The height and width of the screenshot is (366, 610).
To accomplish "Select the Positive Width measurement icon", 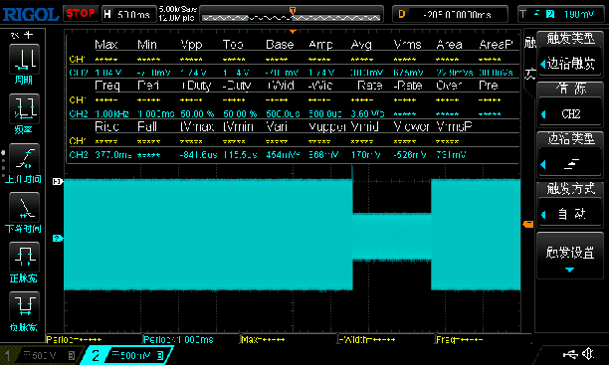I will tap(24, 257).
